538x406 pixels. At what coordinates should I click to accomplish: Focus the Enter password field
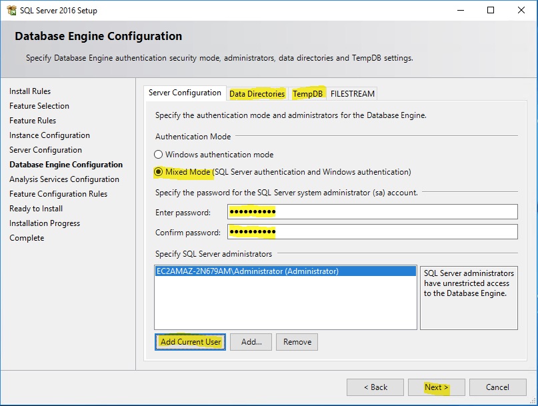coord(373,212)
